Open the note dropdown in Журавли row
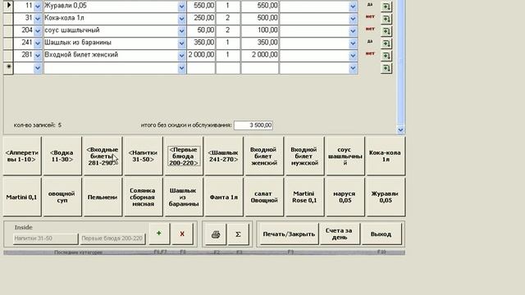Screen dimensions: 525x295 (x=353, y=6)
